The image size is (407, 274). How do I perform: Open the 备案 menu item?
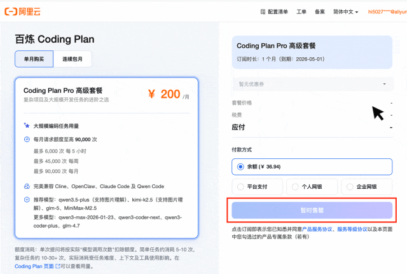click(x=320, y=11)
